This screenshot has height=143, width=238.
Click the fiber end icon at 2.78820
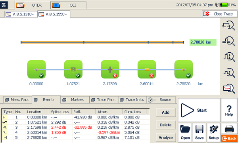[x=184, y=69]
